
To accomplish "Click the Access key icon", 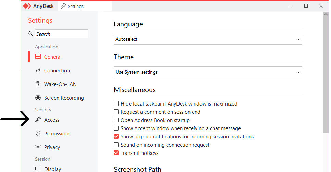I will (x=38, y=120).
